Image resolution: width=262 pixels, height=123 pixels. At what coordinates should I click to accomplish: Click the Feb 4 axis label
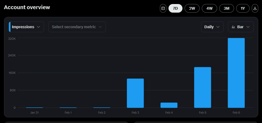169,113
